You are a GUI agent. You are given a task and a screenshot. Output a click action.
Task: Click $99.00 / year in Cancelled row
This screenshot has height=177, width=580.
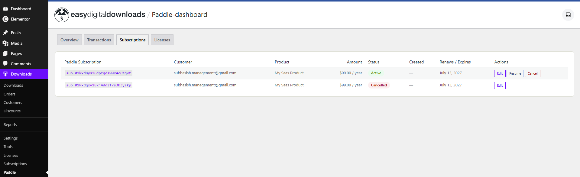(351, 85)
